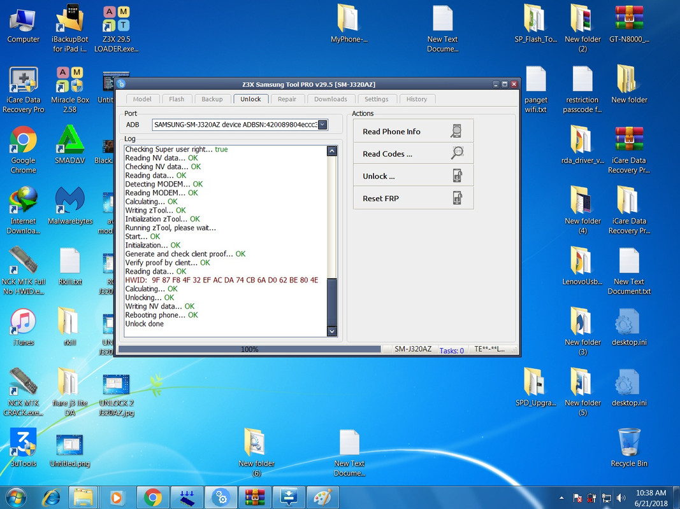Viewport: 680px width, 509px height.
Task: Click the 100% progress bar
Action: (249, 349)
